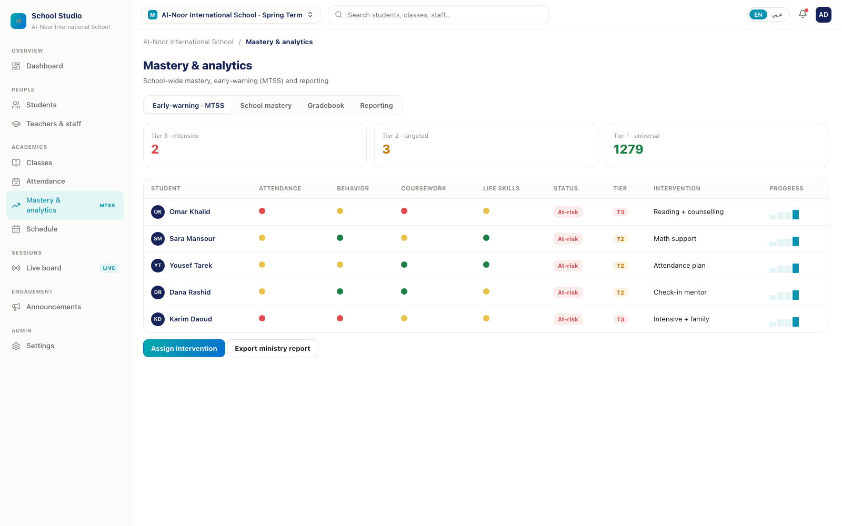
Task: Click Sara Mansour's T2 tier badge
Action: (x=620, y=239)
